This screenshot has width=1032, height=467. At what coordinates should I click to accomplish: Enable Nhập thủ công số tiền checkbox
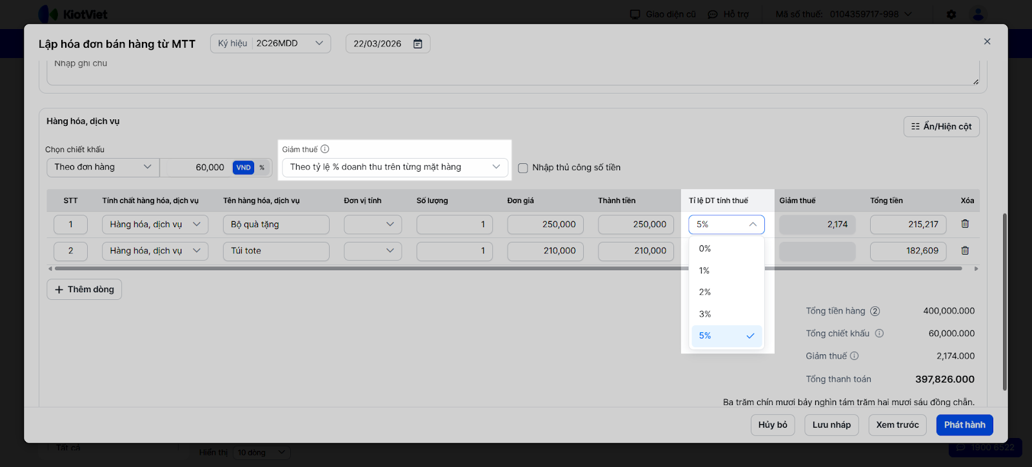[x=523, y=168]
